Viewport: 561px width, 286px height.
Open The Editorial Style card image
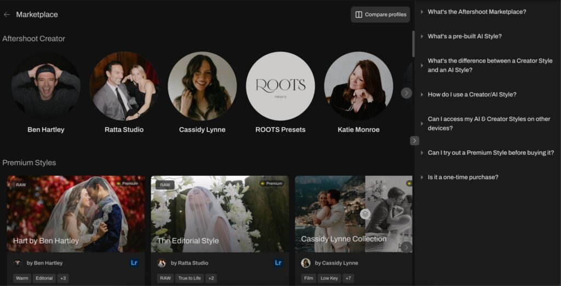220,214
